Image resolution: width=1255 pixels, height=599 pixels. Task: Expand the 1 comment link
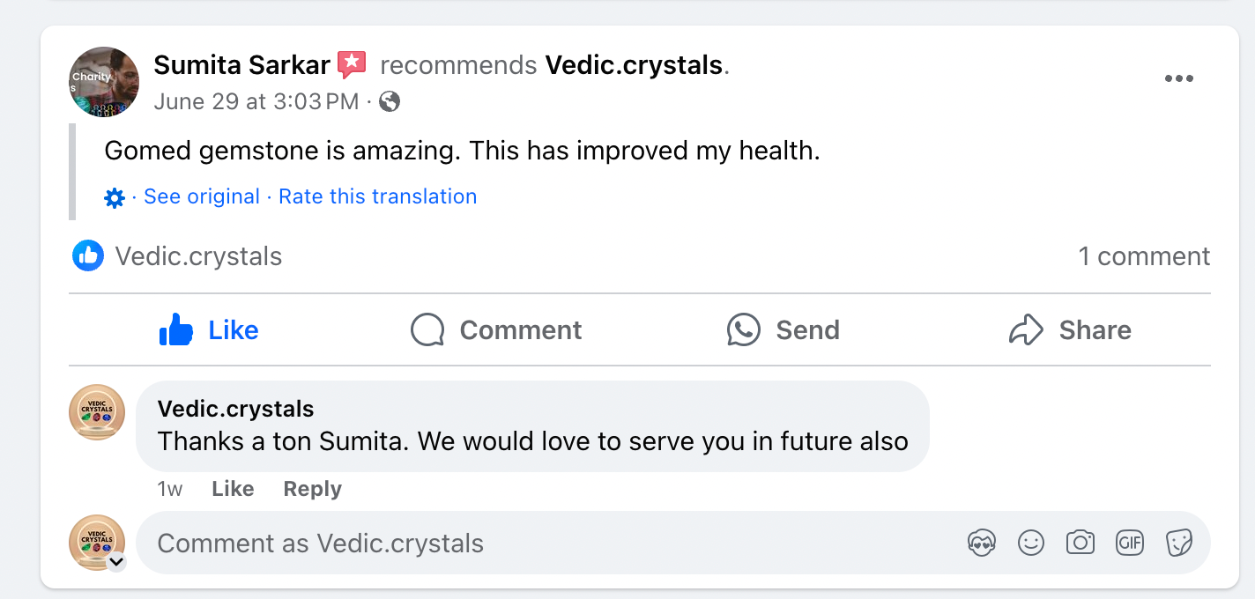tap(1143, 256)
